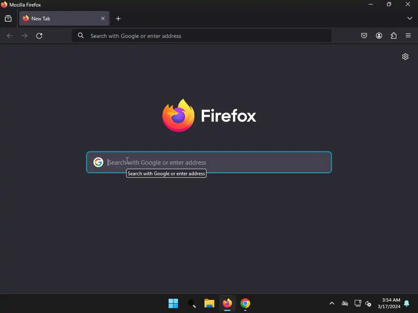
Task: Select the New Tab tab
Action: pyautogui.click(x=64, y=18)
